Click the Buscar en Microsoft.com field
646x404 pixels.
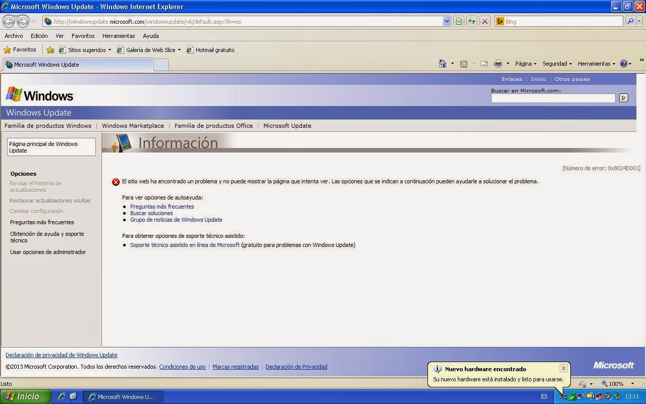click(x=553, y=98)
